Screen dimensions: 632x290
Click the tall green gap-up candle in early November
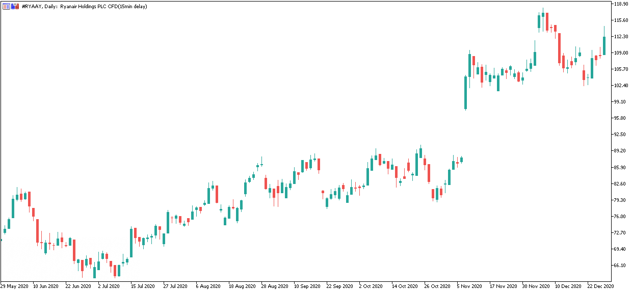465,93
